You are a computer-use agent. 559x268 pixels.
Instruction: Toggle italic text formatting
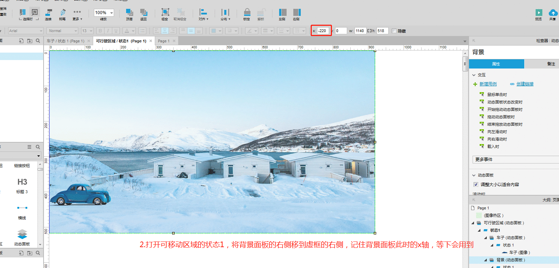[108, 31]
